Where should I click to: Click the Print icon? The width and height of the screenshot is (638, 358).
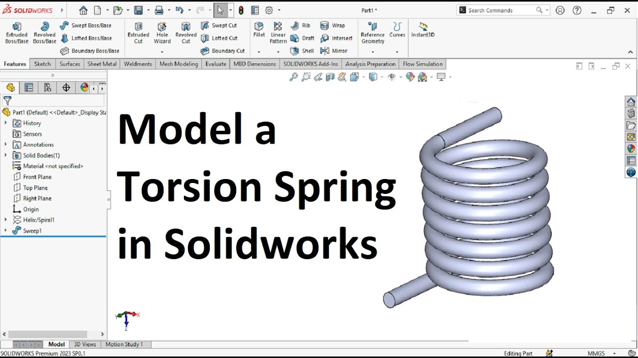(159, 10)
